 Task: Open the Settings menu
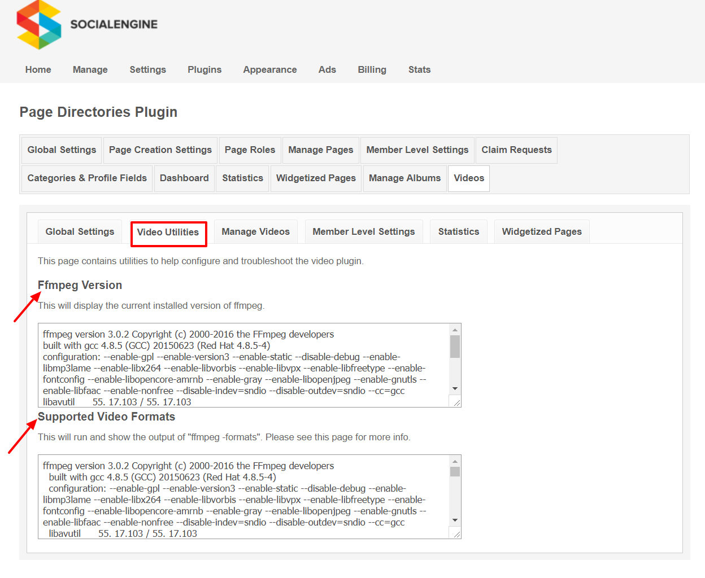click(147, 69)
